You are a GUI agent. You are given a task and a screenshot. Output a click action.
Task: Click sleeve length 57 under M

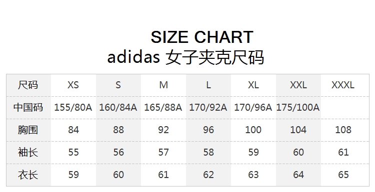point(163,152)
